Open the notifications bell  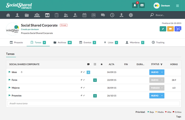(135, 5)
